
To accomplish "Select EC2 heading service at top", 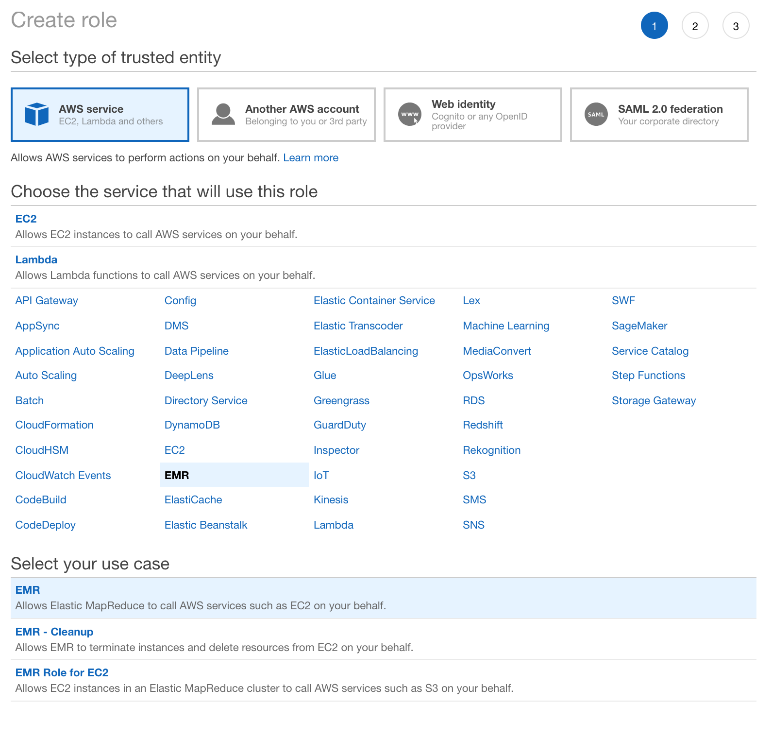I will click(384, 226).
